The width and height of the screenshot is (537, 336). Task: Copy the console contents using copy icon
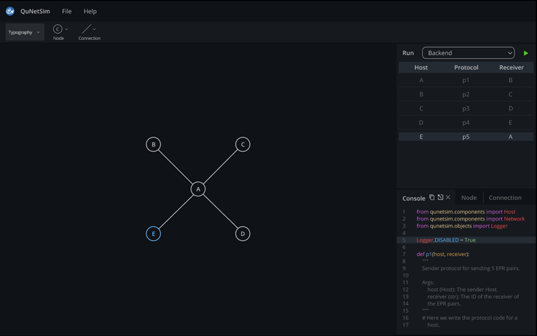[432, 198]
